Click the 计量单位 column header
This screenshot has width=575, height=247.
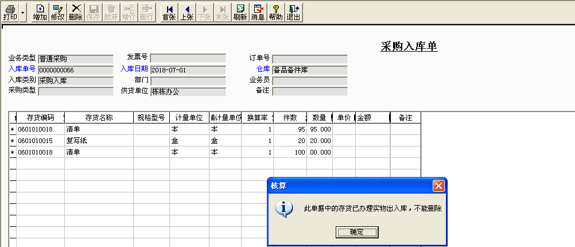point(189,117)
